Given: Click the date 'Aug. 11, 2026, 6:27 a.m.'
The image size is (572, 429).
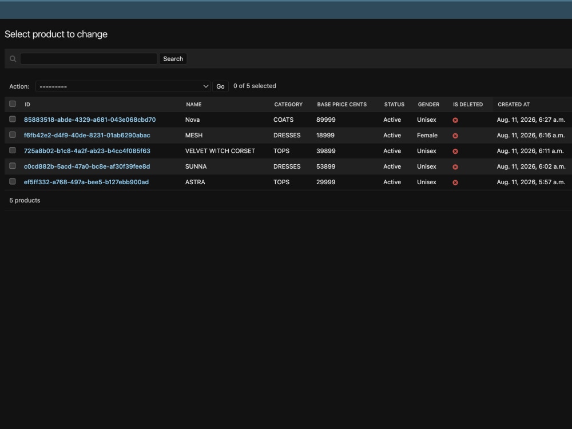Looking at the screenshot, I should coord(531,120).
